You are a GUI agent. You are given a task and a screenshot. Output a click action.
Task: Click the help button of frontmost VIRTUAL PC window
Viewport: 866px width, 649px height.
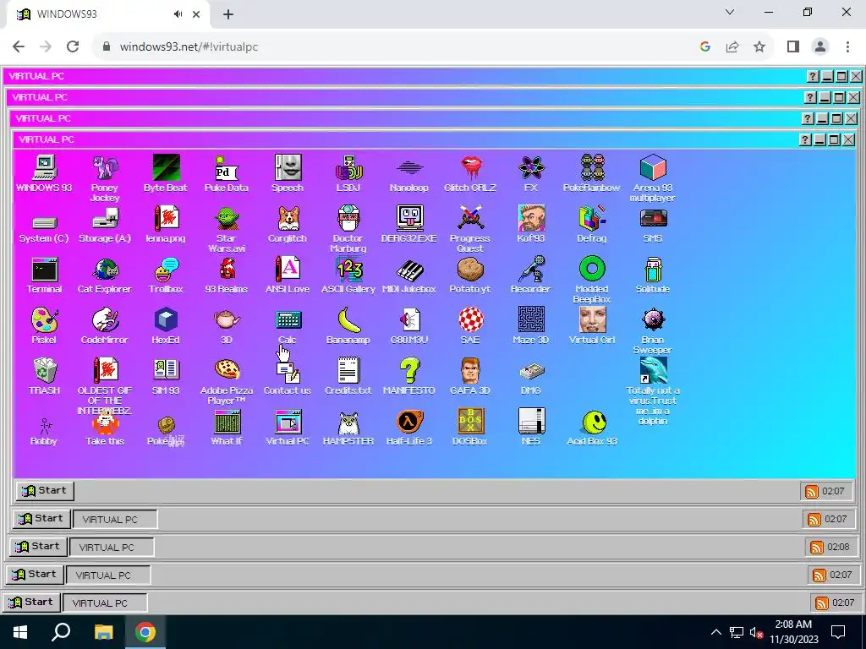pos(805,139)
